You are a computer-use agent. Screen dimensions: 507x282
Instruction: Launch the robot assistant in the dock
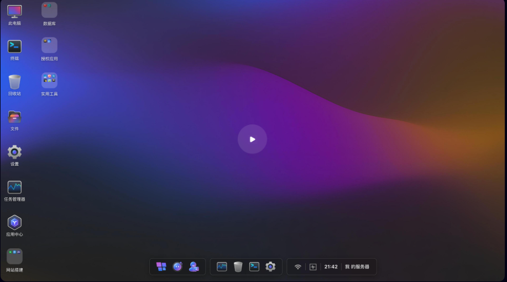point(177,267)
